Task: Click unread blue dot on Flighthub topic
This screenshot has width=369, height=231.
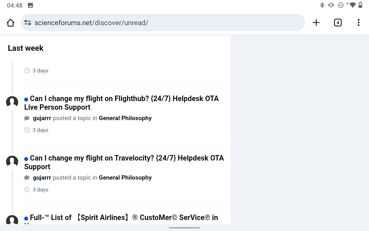Action: (26, 100)
